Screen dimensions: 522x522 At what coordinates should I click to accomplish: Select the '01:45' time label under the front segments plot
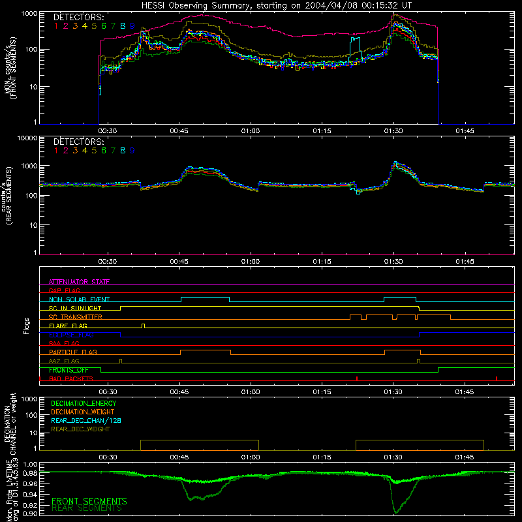[x=465, y=131]
